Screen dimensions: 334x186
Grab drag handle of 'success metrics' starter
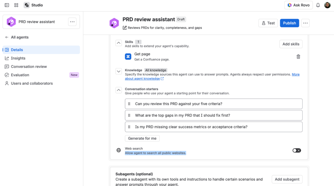(129, 127)
